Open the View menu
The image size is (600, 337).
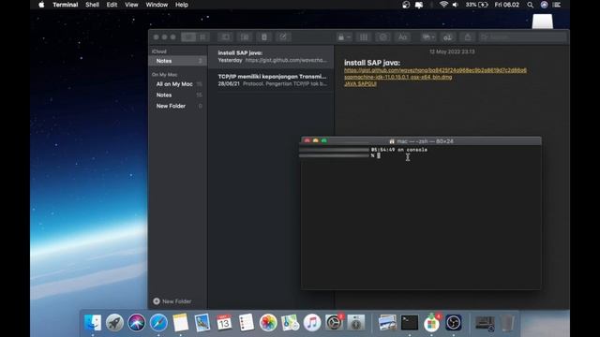coord(131,5)
